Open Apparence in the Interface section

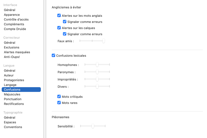12,15
